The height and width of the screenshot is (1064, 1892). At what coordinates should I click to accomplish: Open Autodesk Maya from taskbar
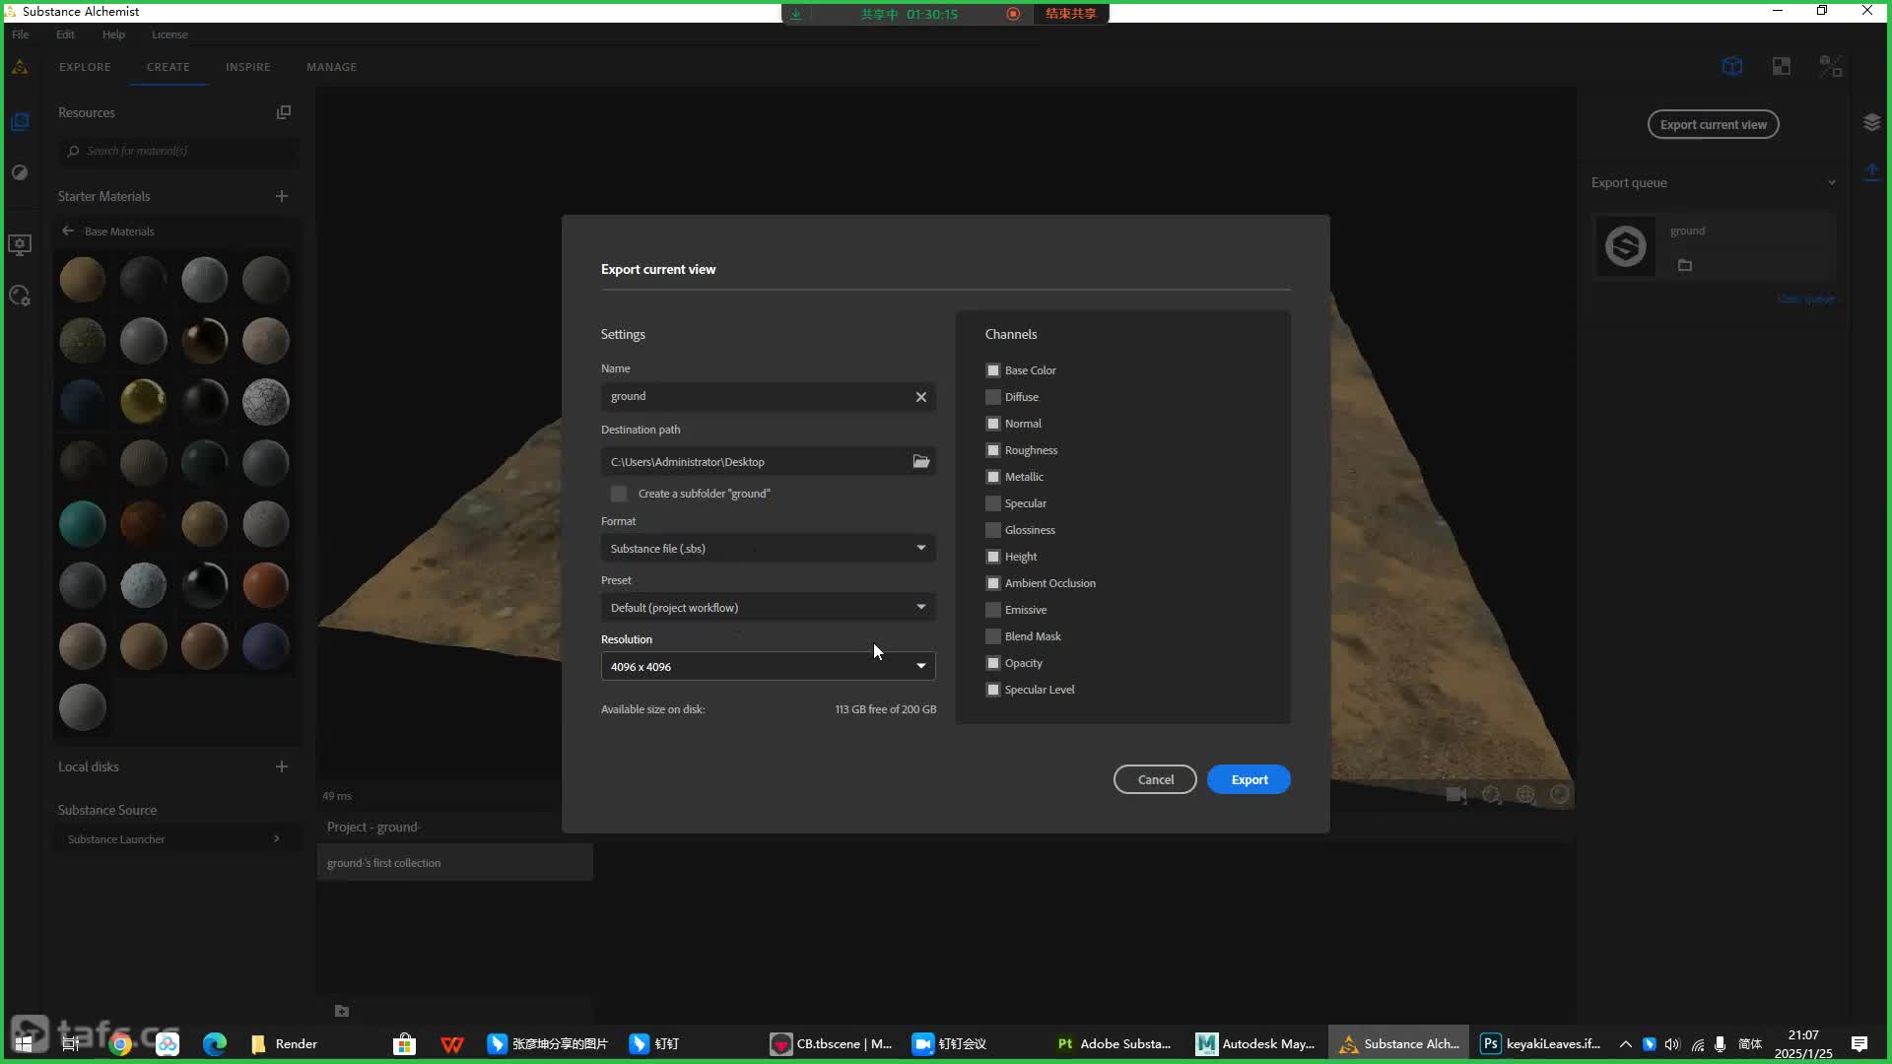1256,1044
